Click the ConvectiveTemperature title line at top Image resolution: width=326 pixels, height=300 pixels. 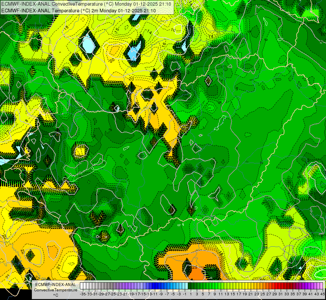tap(86, 4)
